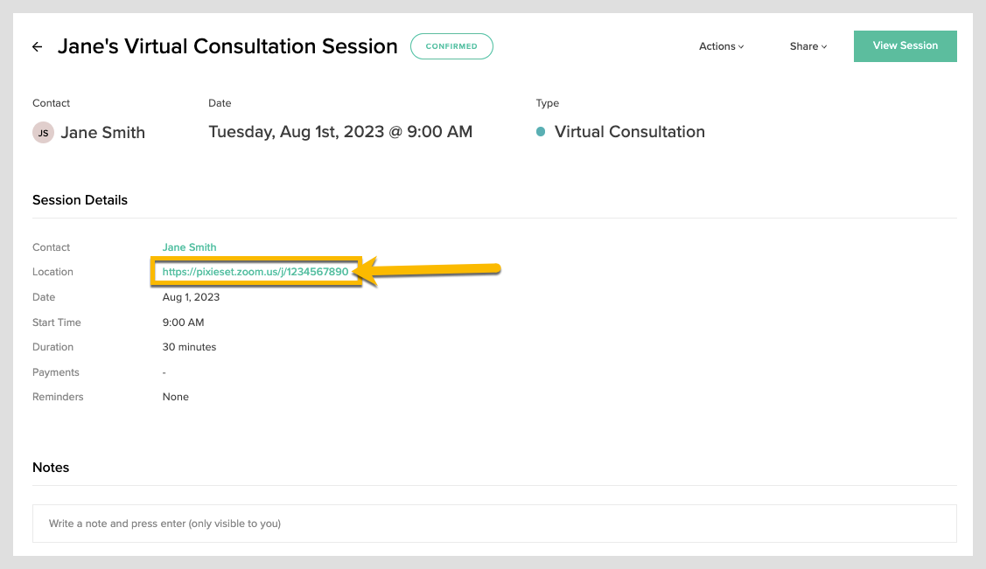Click the Session Details heading

[80, 200]
